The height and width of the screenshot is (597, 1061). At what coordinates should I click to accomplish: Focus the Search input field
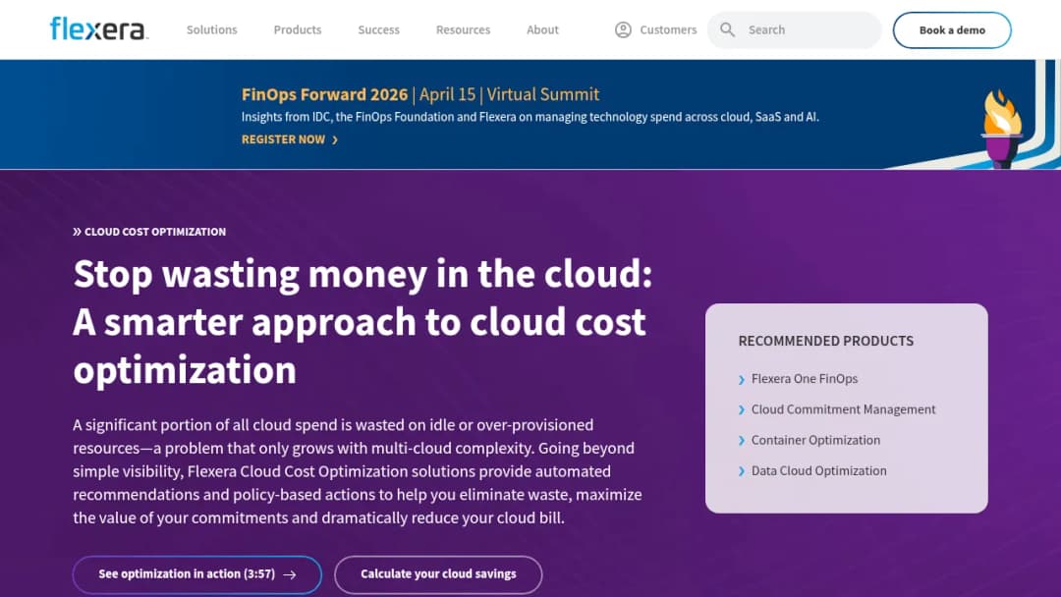795,29
